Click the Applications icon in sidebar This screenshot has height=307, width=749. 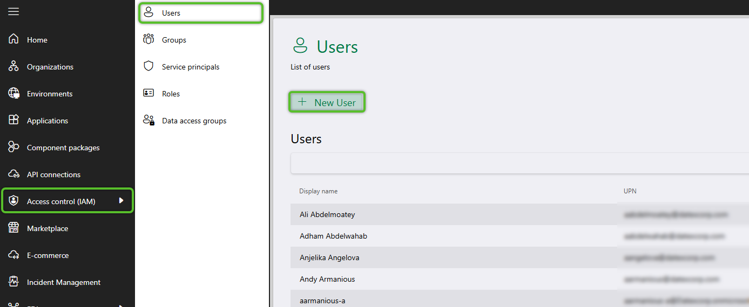[x=14, y=121]
